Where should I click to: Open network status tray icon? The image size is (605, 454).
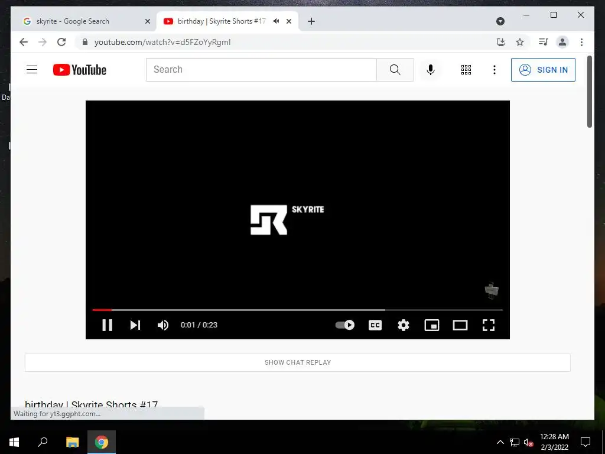click(x=515, y=442)
